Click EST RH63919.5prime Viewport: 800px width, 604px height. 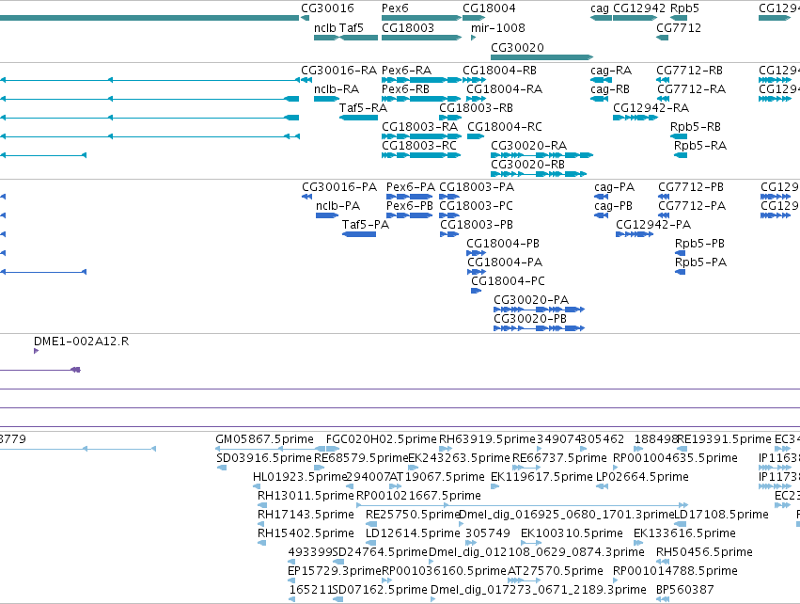pos(487,439)
